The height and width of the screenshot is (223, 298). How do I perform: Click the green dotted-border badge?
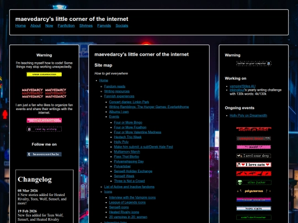[x=254, y=217]
